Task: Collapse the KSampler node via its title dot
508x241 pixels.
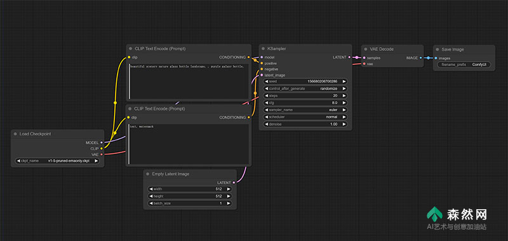Action: (x=263, y=49)
